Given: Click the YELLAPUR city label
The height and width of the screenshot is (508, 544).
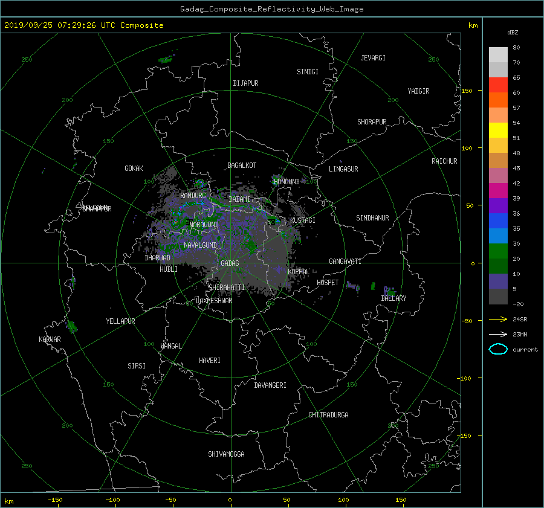Looking at the screenshot, I should click(x=120, y=321).
